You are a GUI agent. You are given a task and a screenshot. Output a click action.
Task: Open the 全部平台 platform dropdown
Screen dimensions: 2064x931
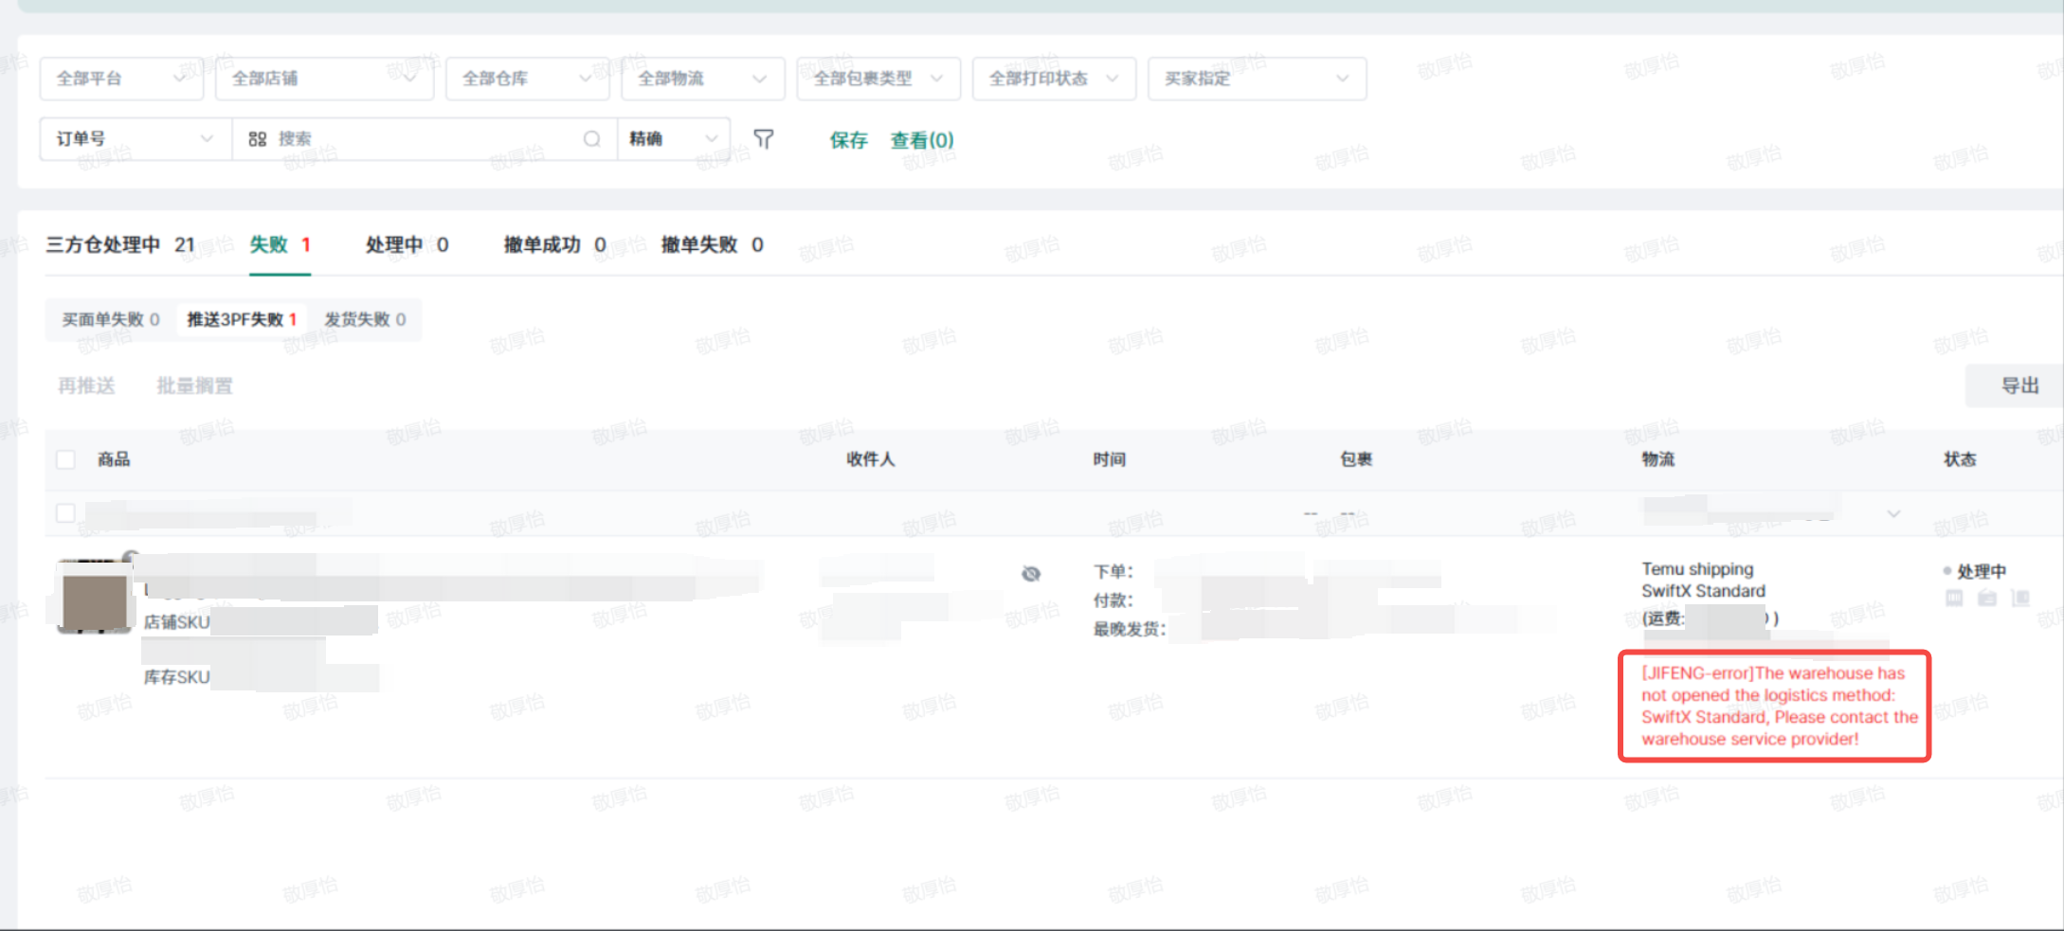click(x=120, y=79)
